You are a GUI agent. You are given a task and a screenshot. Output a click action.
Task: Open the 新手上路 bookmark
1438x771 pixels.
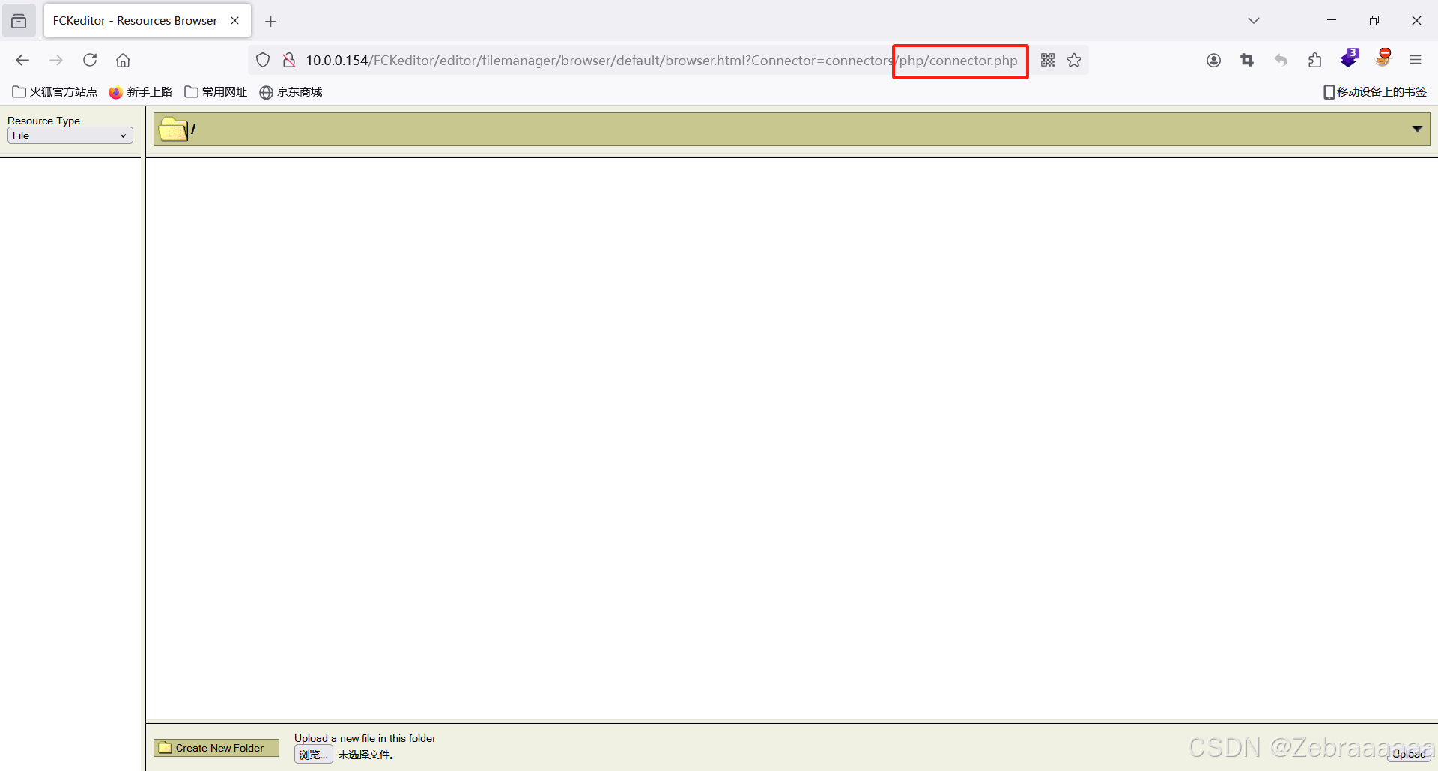[x=141, y=91]
